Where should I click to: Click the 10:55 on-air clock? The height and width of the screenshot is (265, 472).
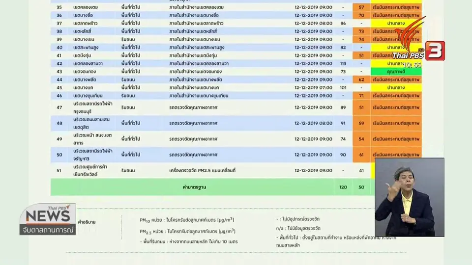tap(412, 65)
